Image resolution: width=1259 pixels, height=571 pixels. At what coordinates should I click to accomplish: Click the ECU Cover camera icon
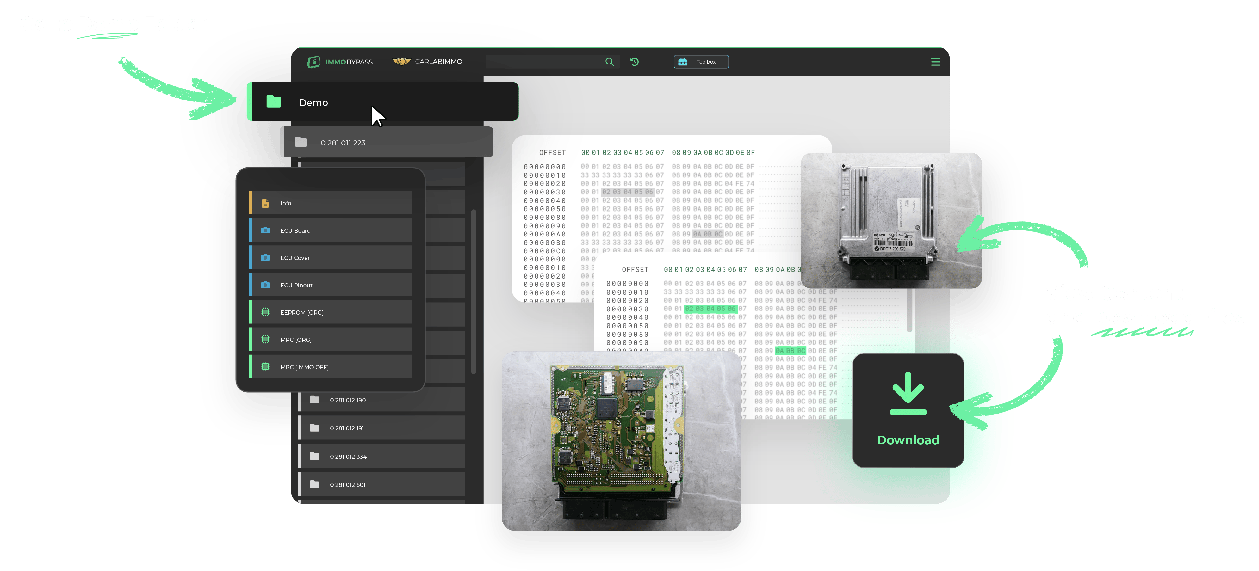pos(265,257)
